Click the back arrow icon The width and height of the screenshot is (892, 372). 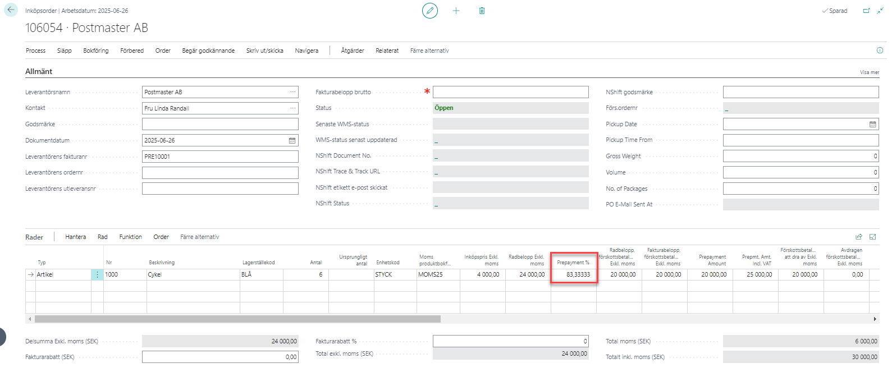point(11,10)
